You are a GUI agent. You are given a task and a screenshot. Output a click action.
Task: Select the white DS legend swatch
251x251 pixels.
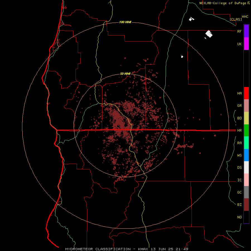(x=246, y=167)
